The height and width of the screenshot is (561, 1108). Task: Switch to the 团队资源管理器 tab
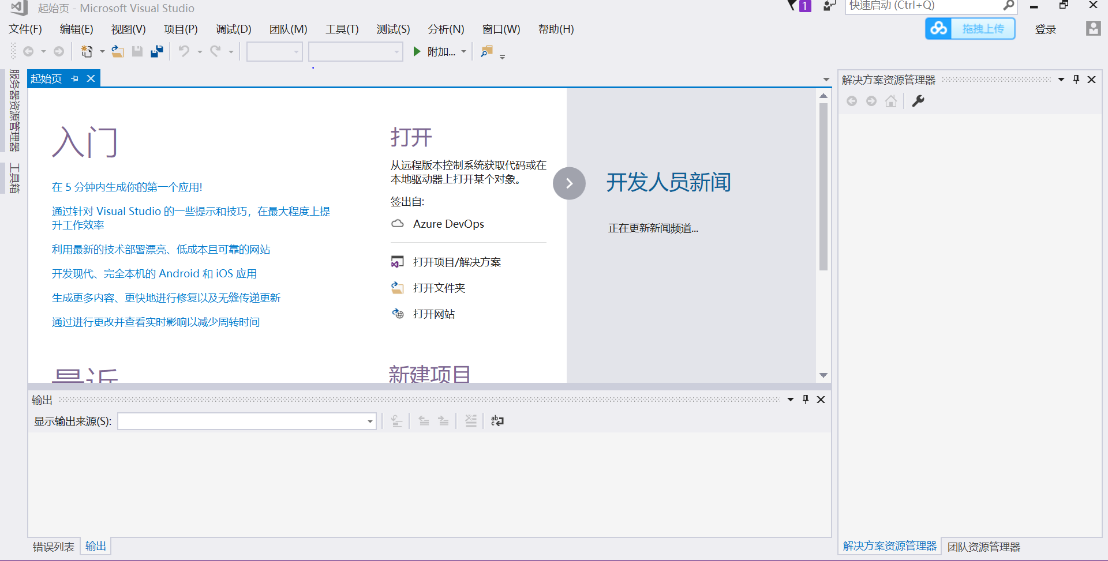pyautogui.click(x=984, y=547)
